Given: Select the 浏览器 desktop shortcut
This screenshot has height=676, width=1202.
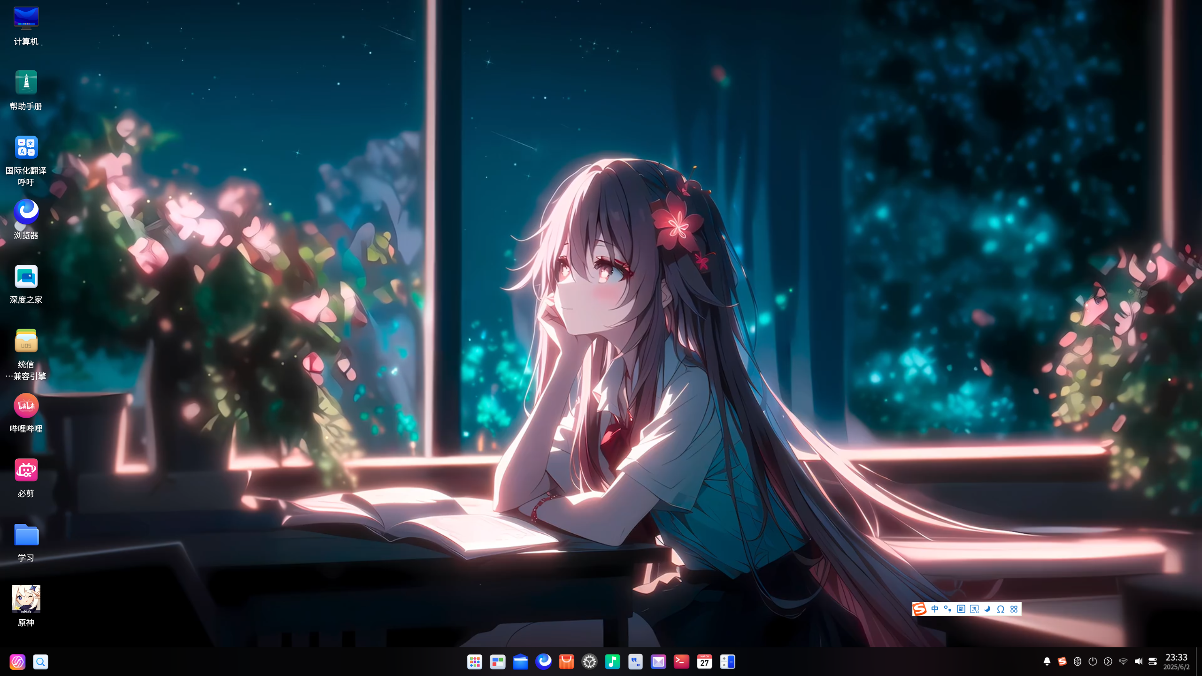Looking at the screenshot, I should [26, 219].
